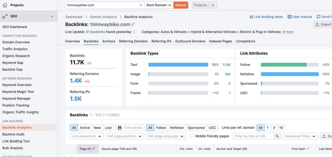The height and width of the screenshot is (157, 332).
Task: Click the plus button next to Projects
Action: click(213, 5)
